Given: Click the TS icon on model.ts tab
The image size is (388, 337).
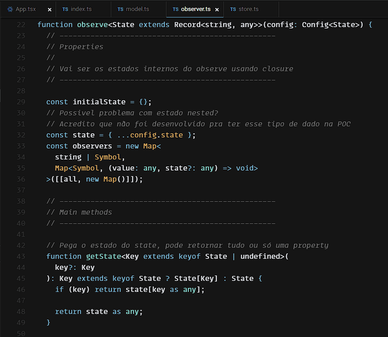Looking at the screenshot, I should coord(120,9).
